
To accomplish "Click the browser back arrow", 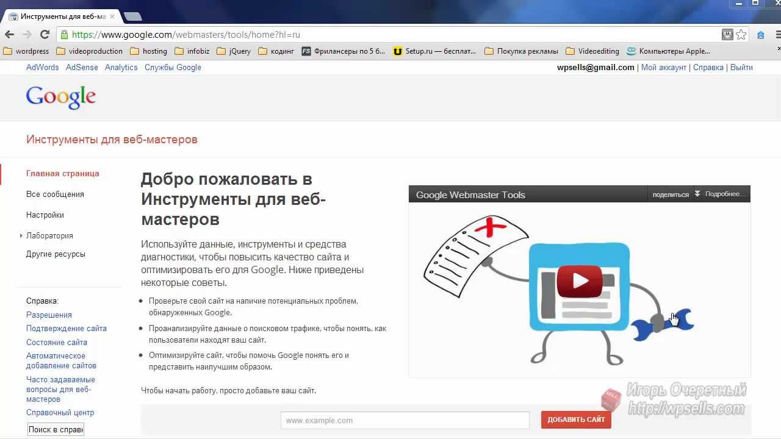I will [9, 35].
